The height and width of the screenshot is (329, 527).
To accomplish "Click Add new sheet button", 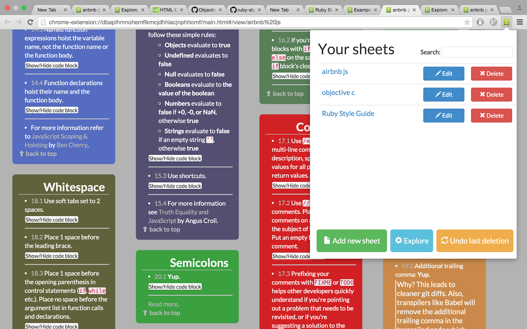I will point(352,241).
